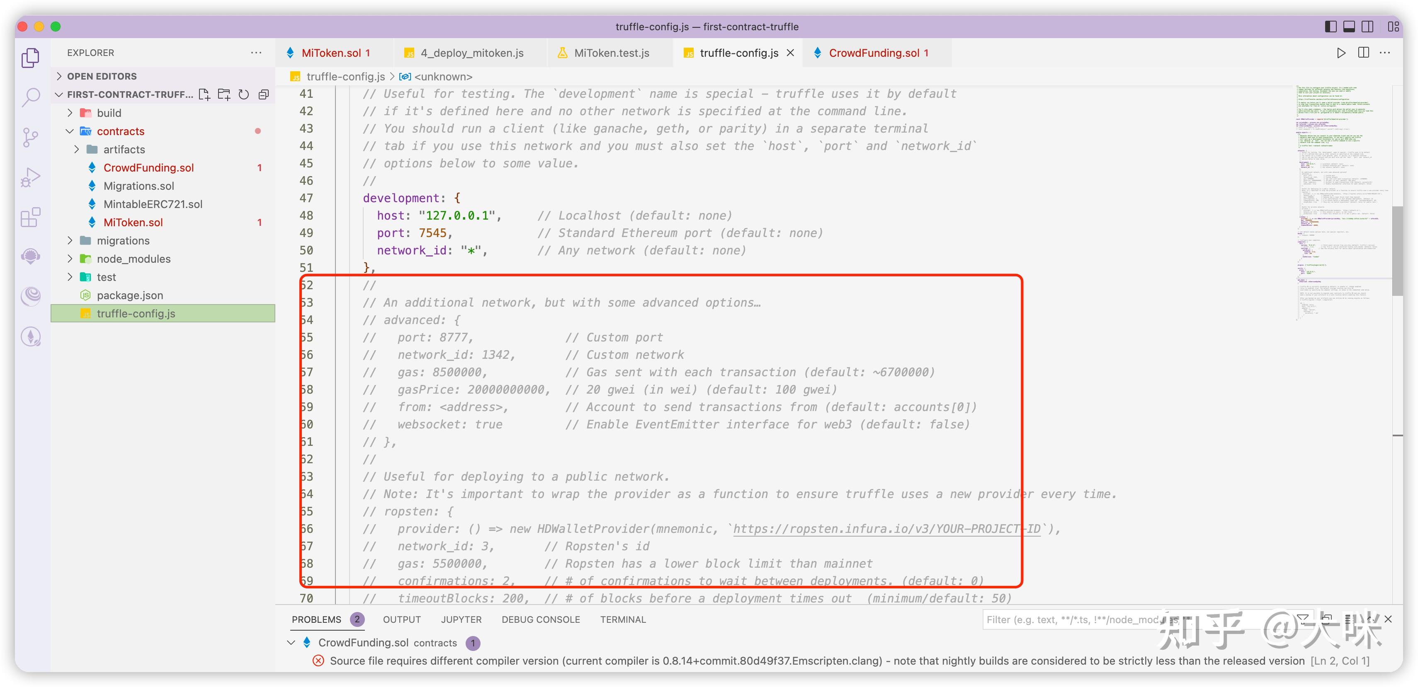Collapse all folders in Explorer
Screen dimensions: 1418x687
[264, 94]
